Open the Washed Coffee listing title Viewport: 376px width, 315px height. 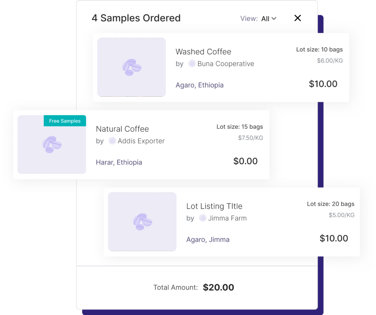203,51
